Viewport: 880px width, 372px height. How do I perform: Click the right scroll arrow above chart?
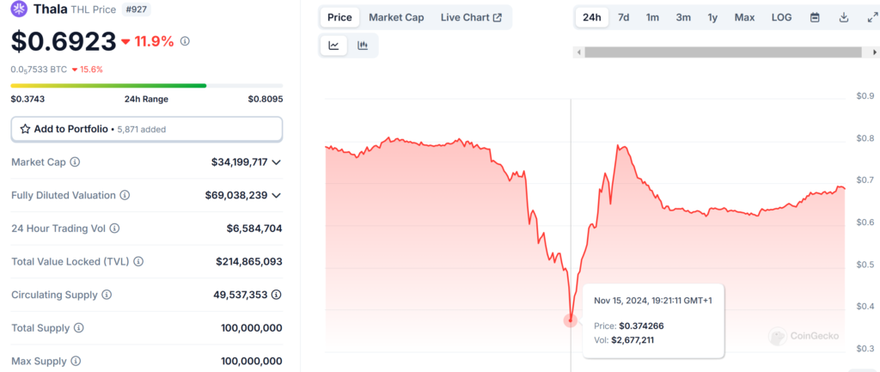tap(874, 52)
